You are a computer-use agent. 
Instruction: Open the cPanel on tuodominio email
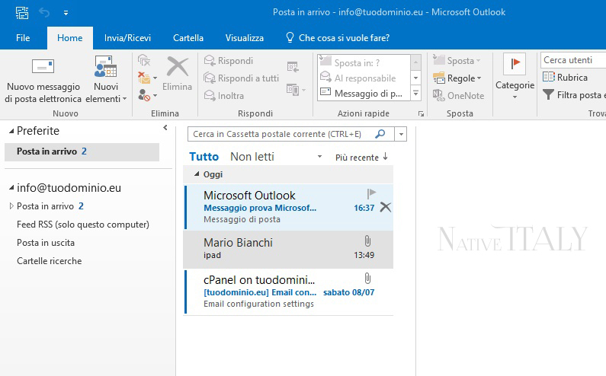[289, 292]
